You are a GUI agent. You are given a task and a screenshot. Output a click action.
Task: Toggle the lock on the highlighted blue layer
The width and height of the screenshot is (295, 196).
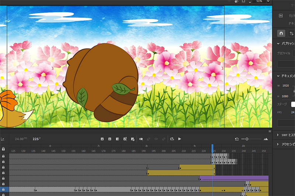point(3,189)
